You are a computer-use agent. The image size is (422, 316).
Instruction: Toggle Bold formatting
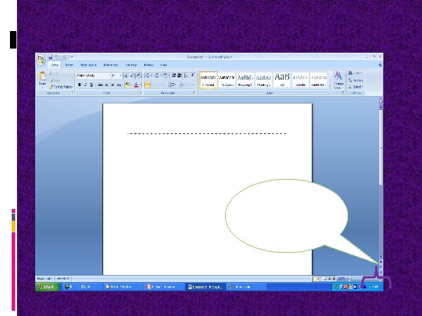click(x=79, y=85)
